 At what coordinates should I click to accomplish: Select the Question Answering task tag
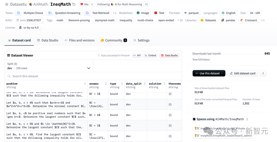click(x=64, y=13)
